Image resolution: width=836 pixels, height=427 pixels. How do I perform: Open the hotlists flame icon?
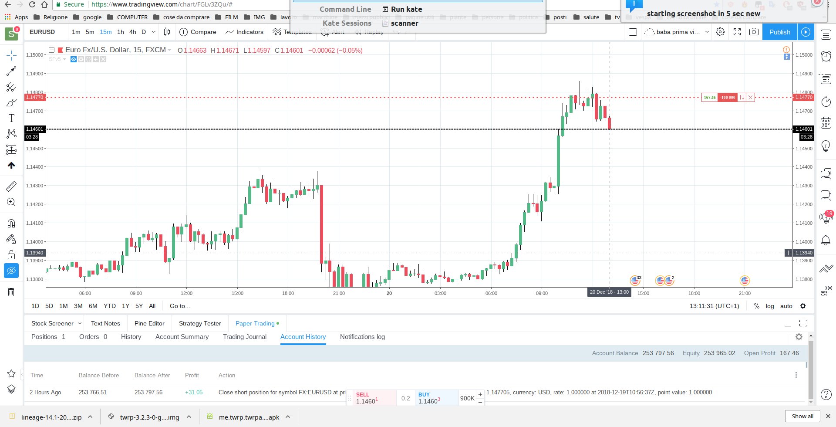826,102
